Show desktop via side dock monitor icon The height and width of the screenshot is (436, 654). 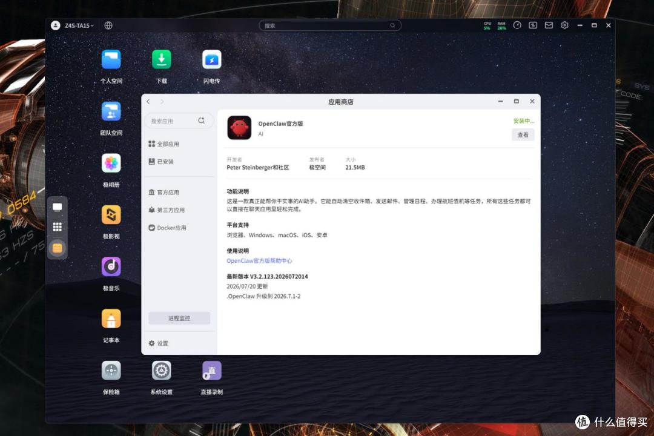coord(57,207)
